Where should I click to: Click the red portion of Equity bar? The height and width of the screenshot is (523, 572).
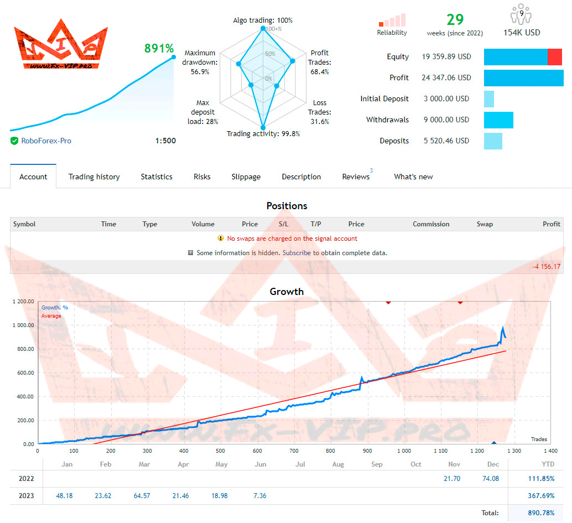click(x=554, y=56)
